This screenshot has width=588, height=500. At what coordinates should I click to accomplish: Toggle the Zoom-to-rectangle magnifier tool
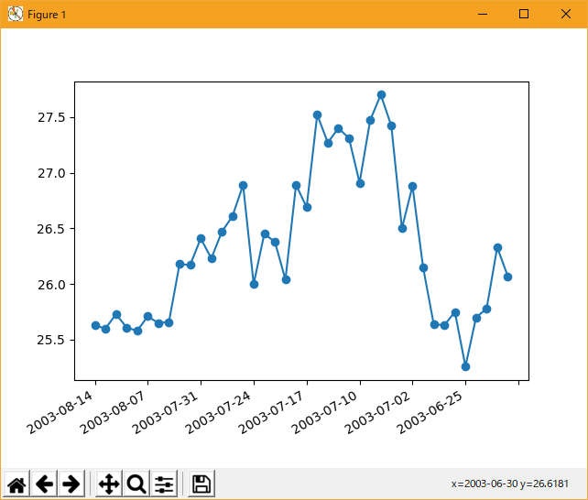136,484
